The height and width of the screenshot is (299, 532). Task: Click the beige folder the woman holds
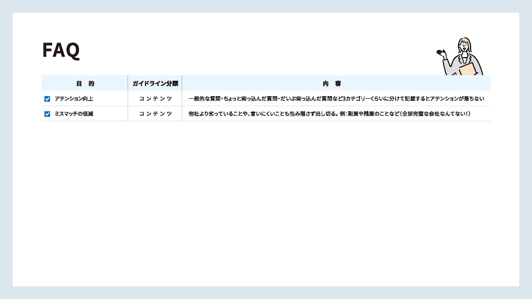coord(468,69)
